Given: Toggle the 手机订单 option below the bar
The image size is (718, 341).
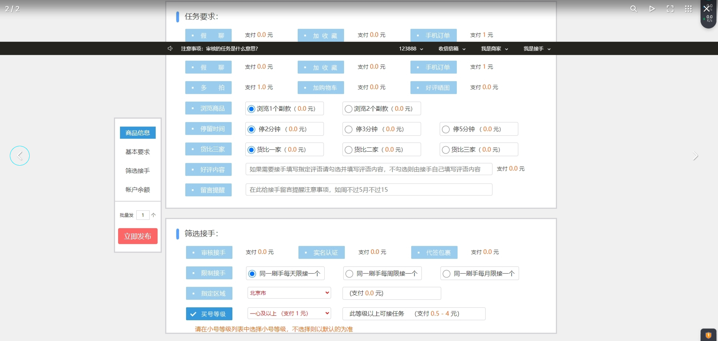Looking at the screenshot, I should pos(434,67).
